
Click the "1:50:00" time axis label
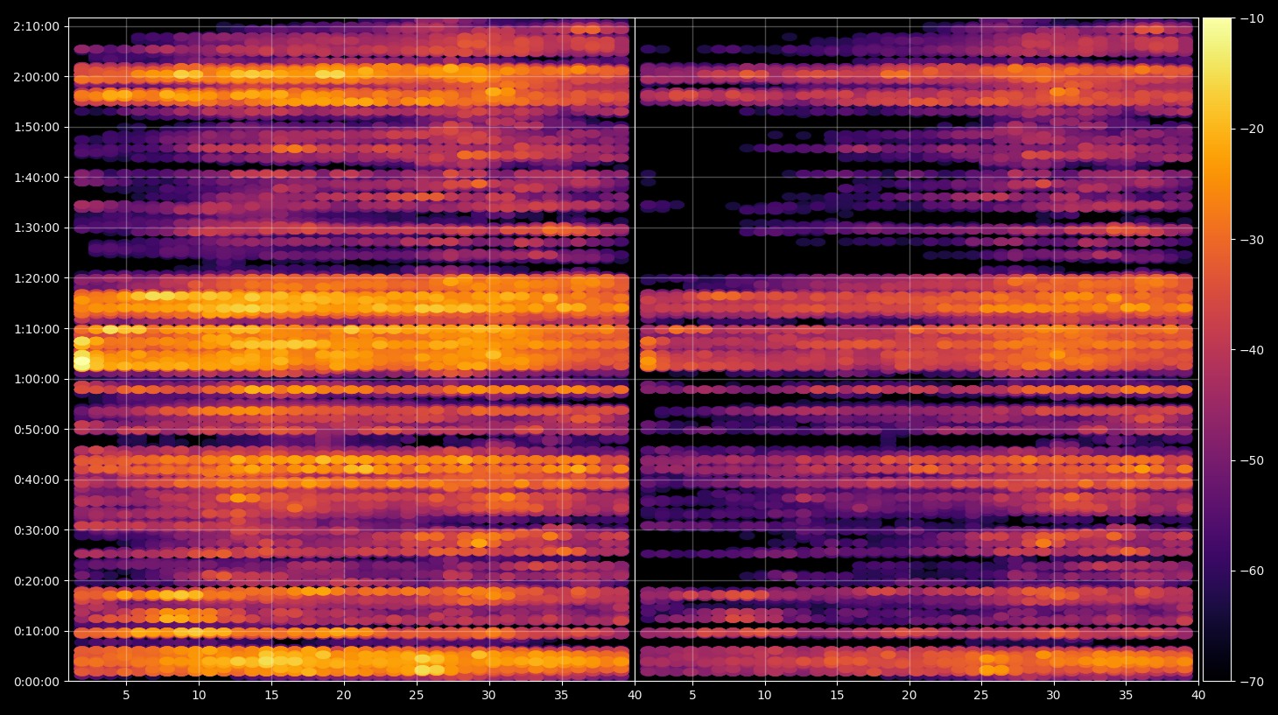point(36,127)
